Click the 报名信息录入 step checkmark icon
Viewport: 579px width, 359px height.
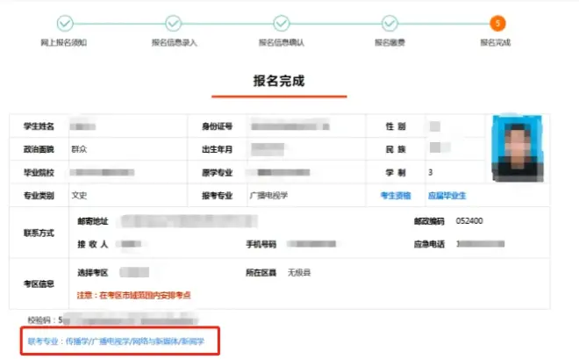click(x=173, y=23)
